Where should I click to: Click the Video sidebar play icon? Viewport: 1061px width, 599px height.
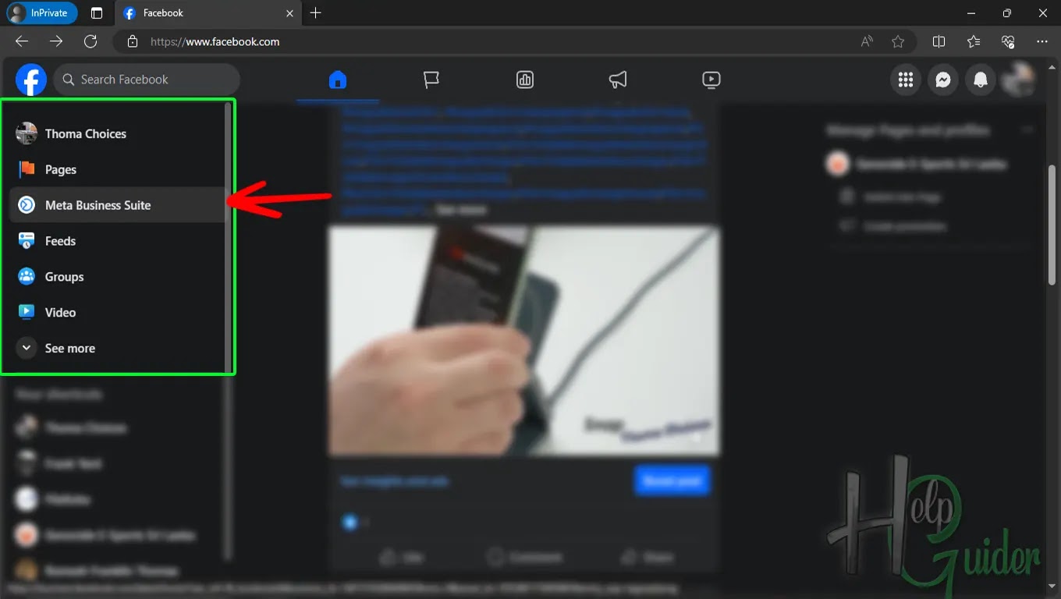tap(27, 313)
